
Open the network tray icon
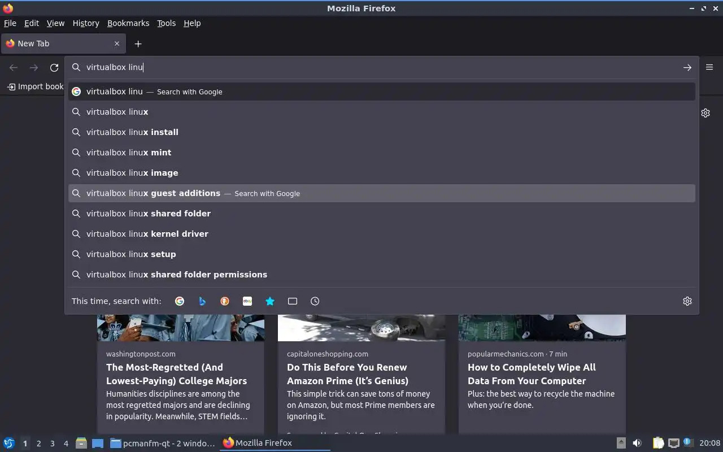click(x=673, y=443)
